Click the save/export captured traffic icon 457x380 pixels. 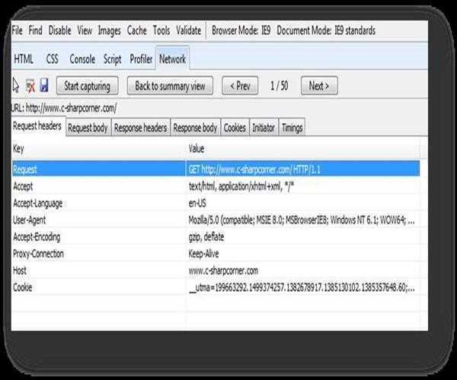click(43, 86)
